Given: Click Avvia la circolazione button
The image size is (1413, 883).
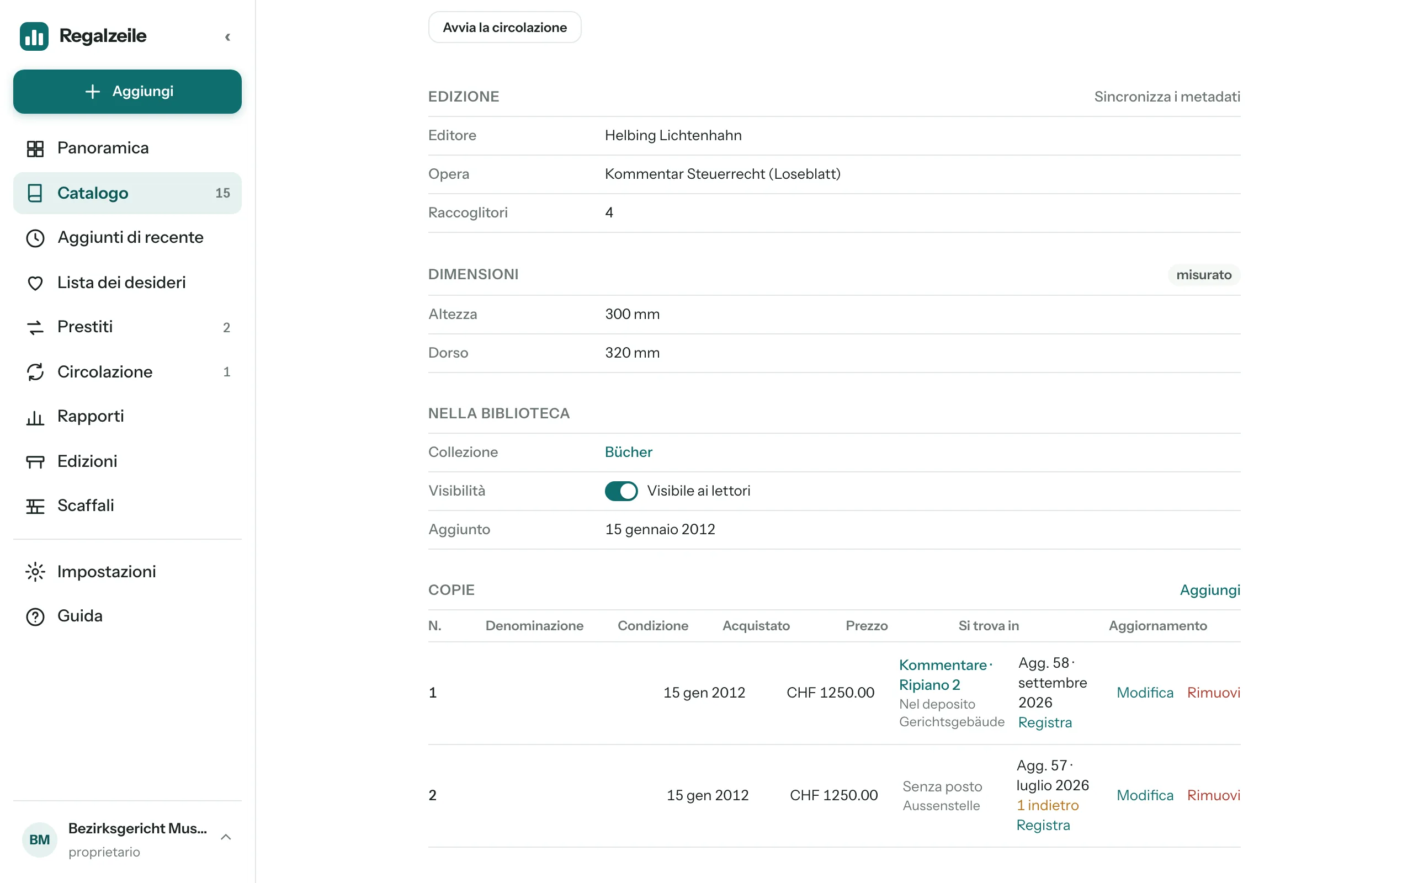Looking at the screenshot, I should 504,28.
